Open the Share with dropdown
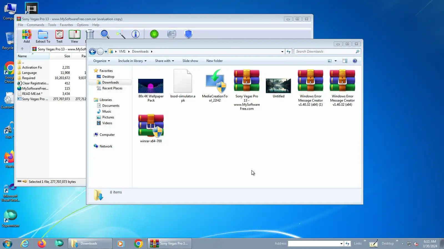Screen dimensions: 444x249 165,61
